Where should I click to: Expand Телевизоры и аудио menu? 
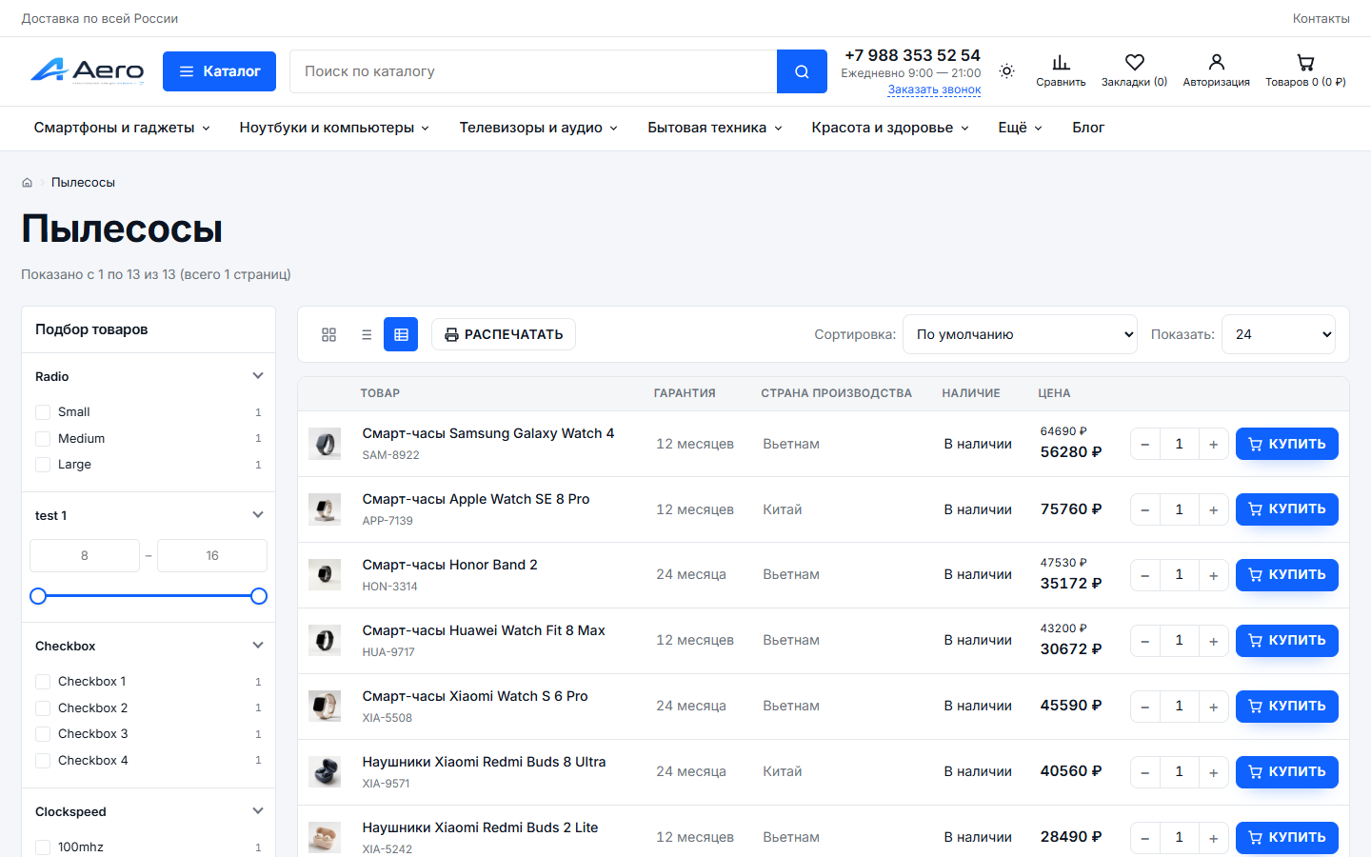pos(539,128)
